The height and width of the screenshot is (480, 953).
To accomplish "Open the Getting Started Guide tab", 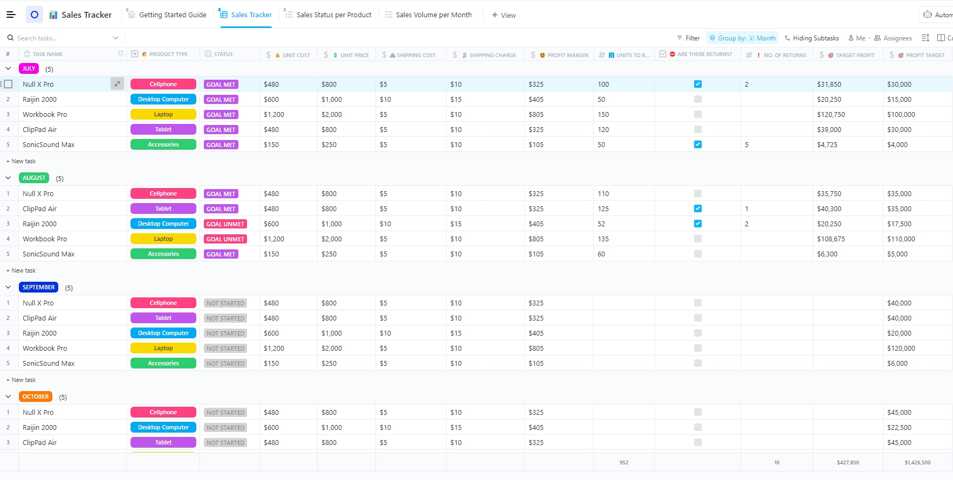I will (172, 15).
